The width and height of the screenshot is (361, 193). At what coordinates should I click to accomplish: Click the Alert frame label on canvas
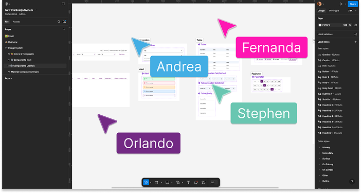[141, 69]
